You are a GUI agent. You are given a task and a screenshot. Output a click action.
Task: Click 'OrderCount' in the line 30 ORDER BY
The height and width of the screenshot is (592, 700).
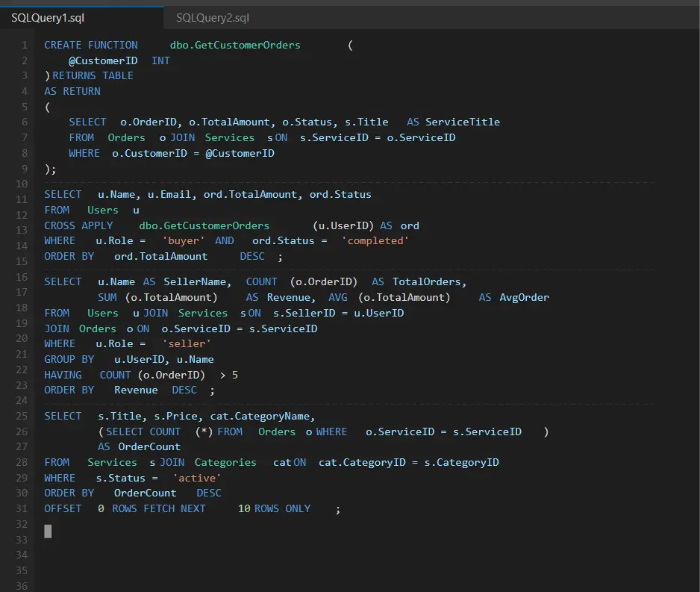click(145, 493)
